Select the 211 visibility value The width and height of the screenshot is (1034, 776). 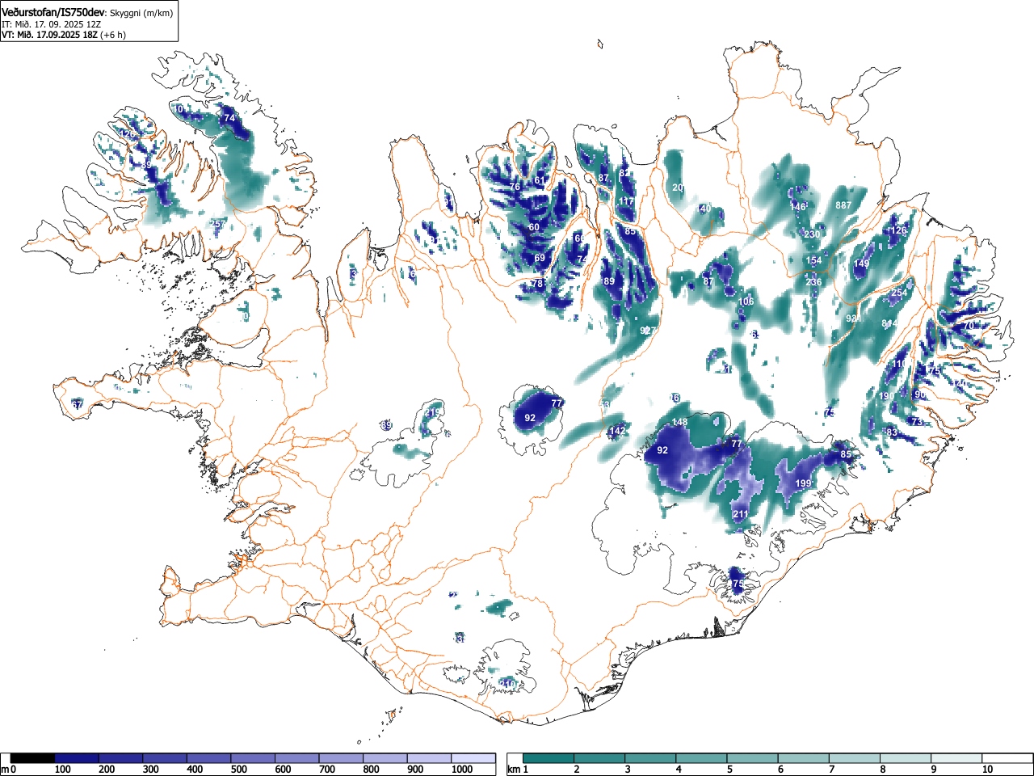(740, 514)
